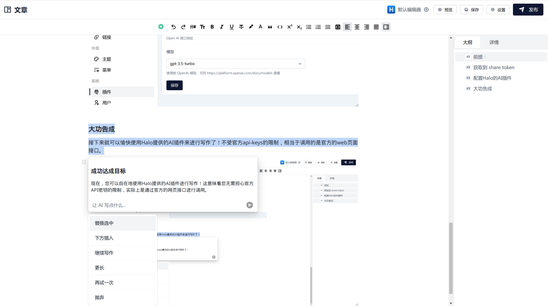Apply bold formatting
This screenshot has width=548, height=306.
[212, 27]
